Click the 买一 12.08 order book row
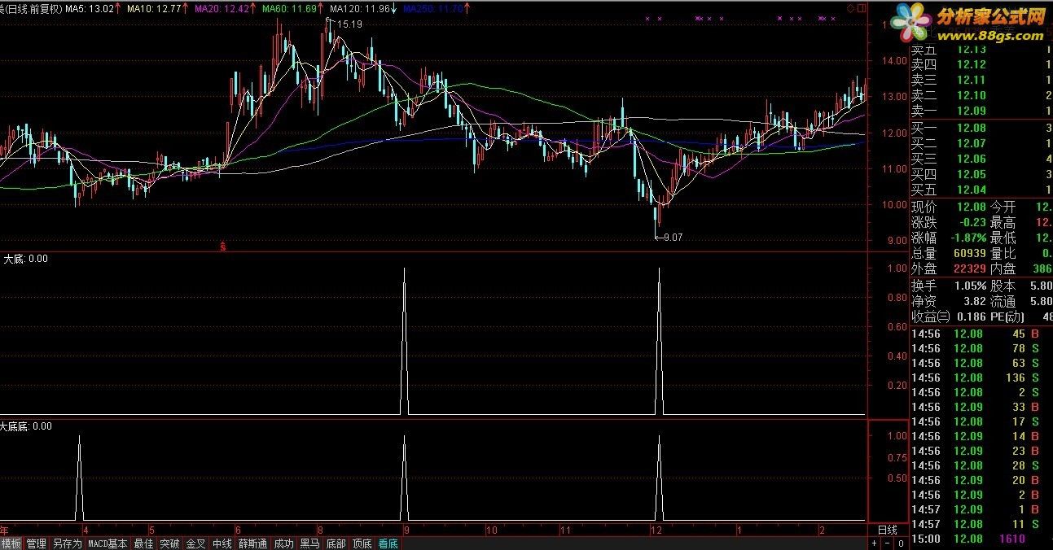The height and width of the screenshot is (550, 1053). (981, 128)
